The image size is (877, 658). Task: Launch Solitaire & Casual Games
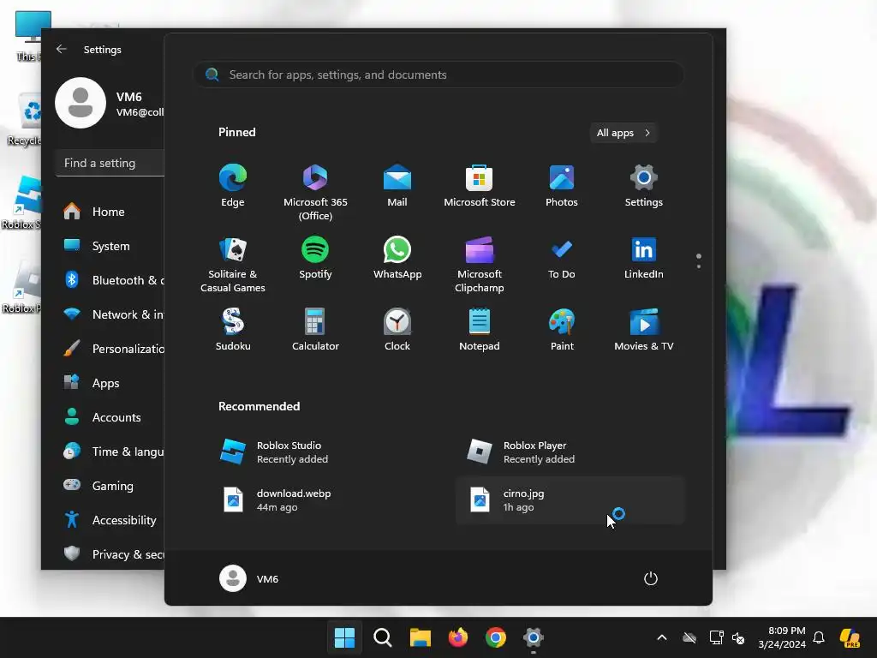(233, 265)
